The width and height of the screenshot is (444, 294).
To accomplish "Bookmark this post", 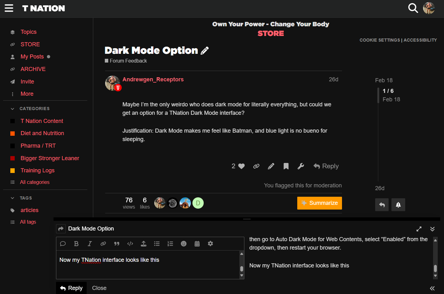I will click(x=286, y=166).
